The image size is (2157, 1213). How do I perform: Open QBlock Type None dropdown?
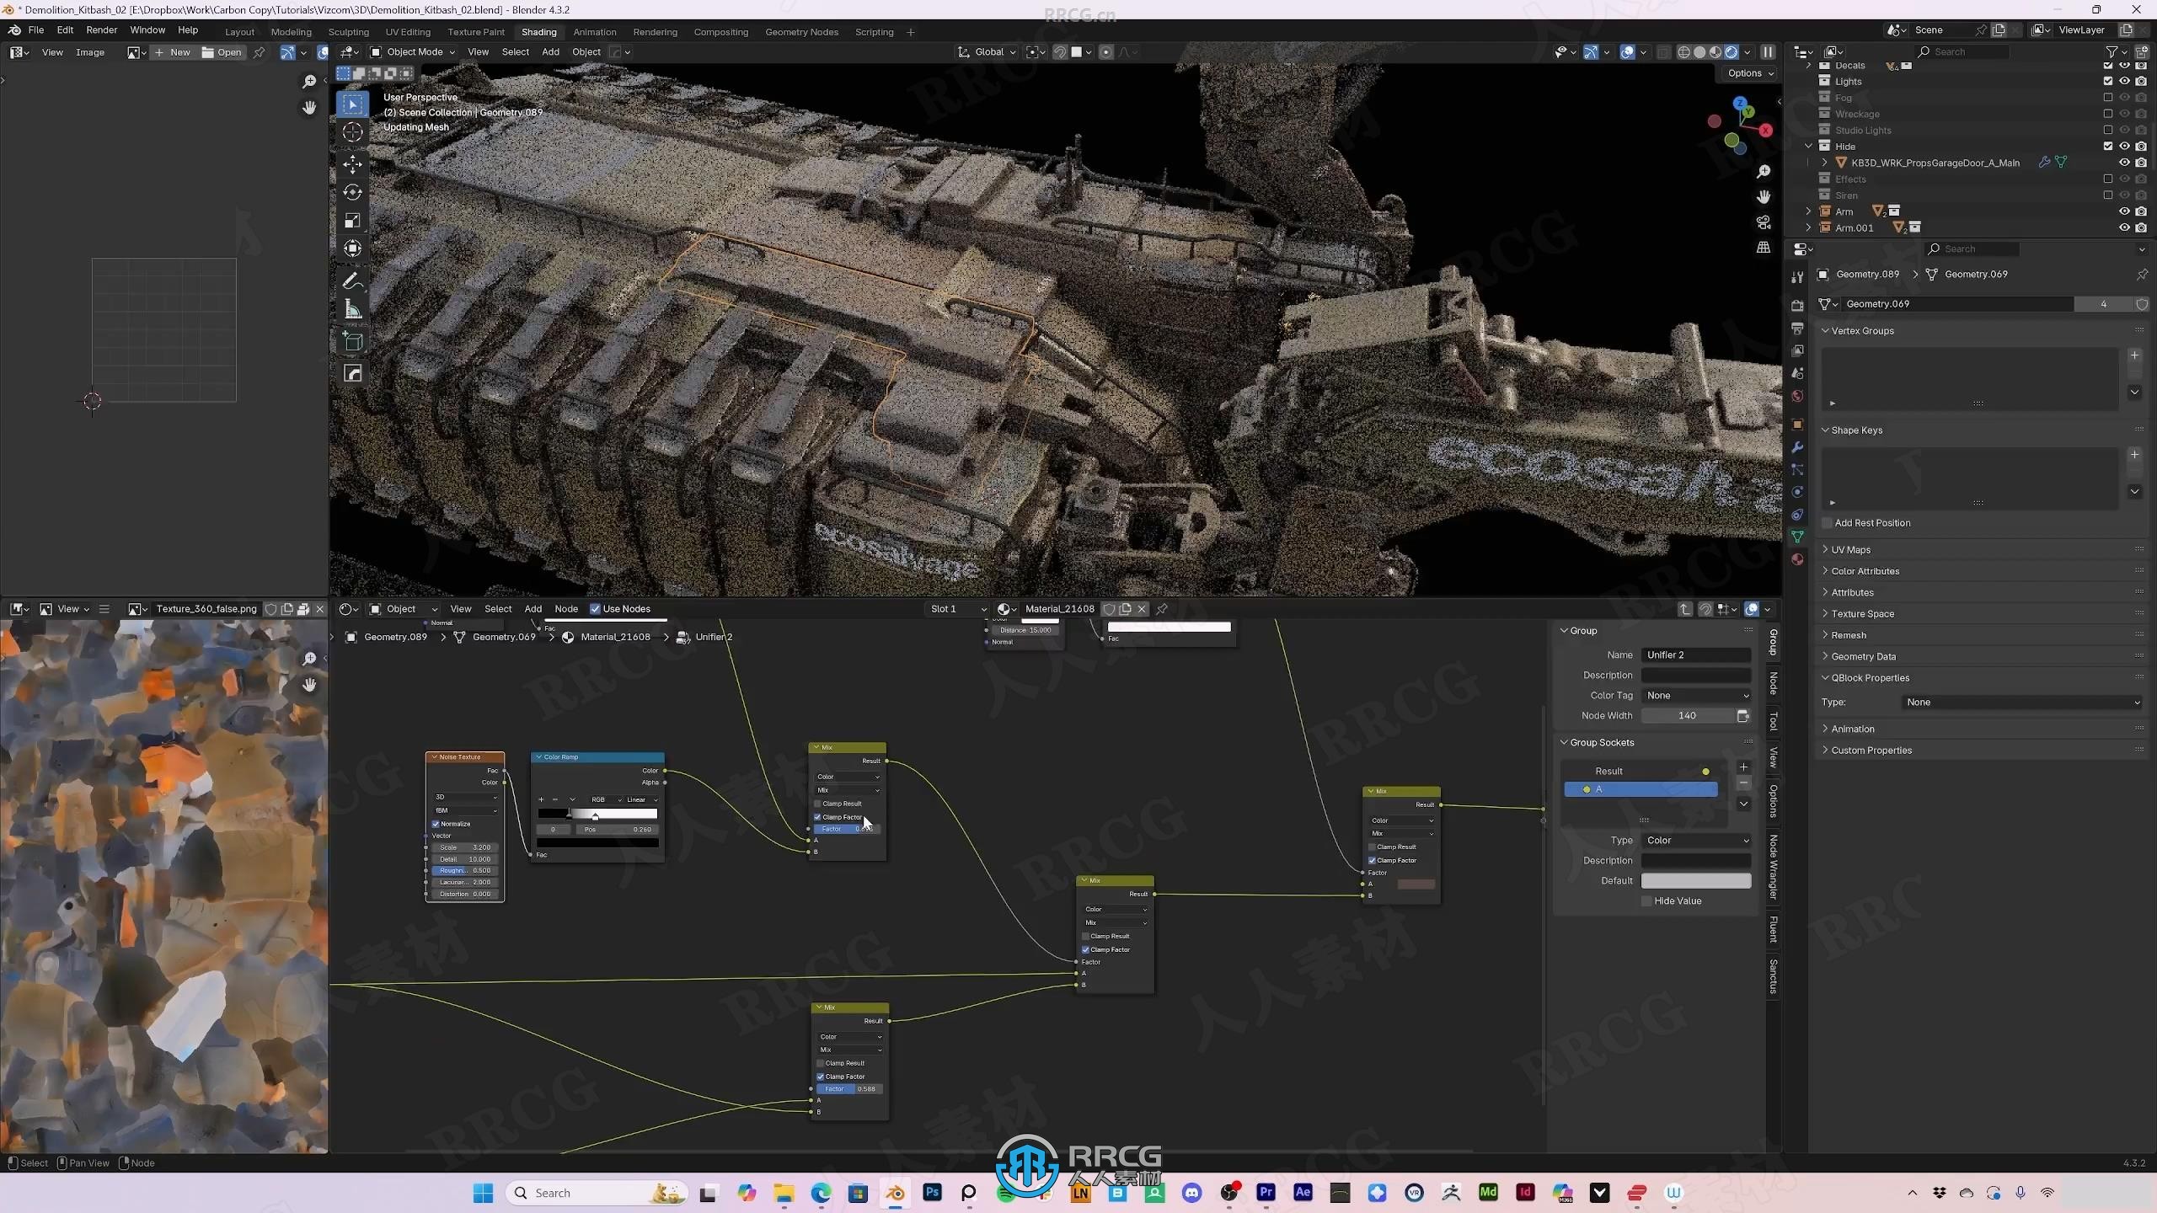[x=2022, y=703]
